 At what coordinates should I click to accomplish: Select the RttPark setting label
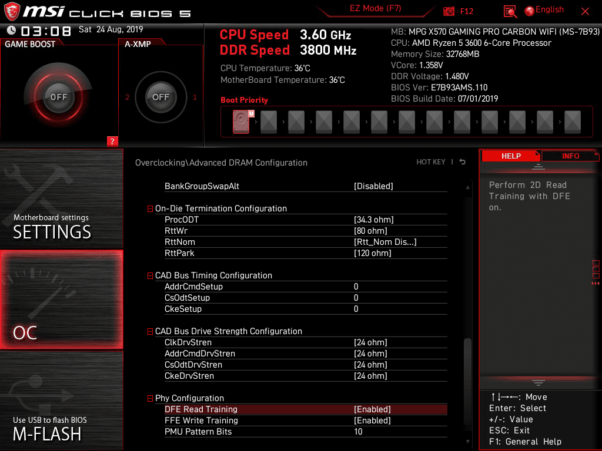[179, 253]
